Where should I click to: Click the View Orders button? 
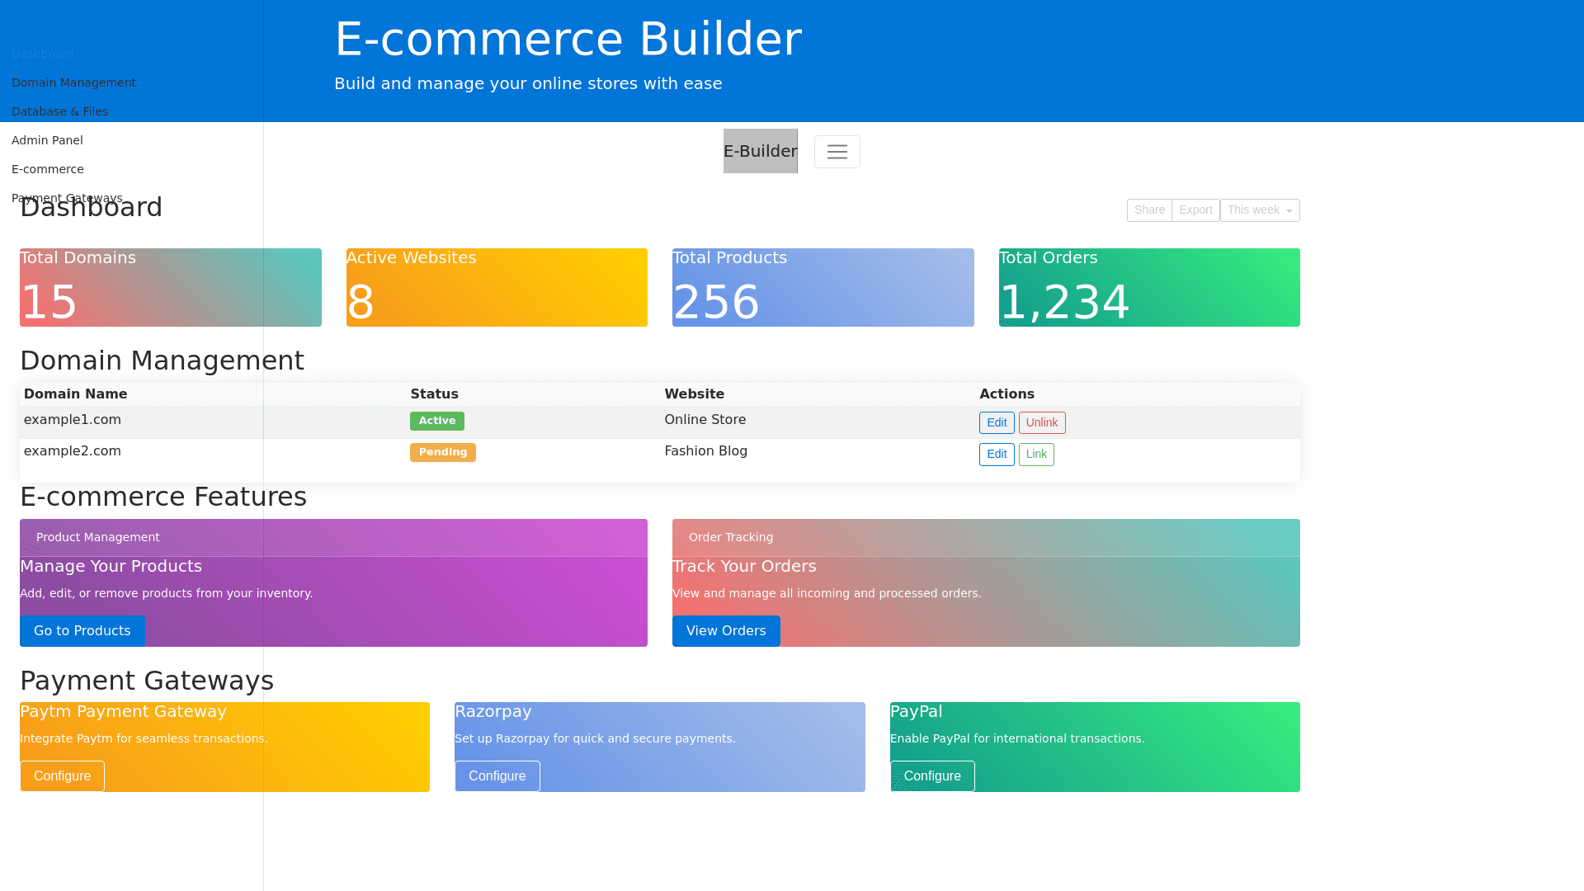click(x=725, y=631)
